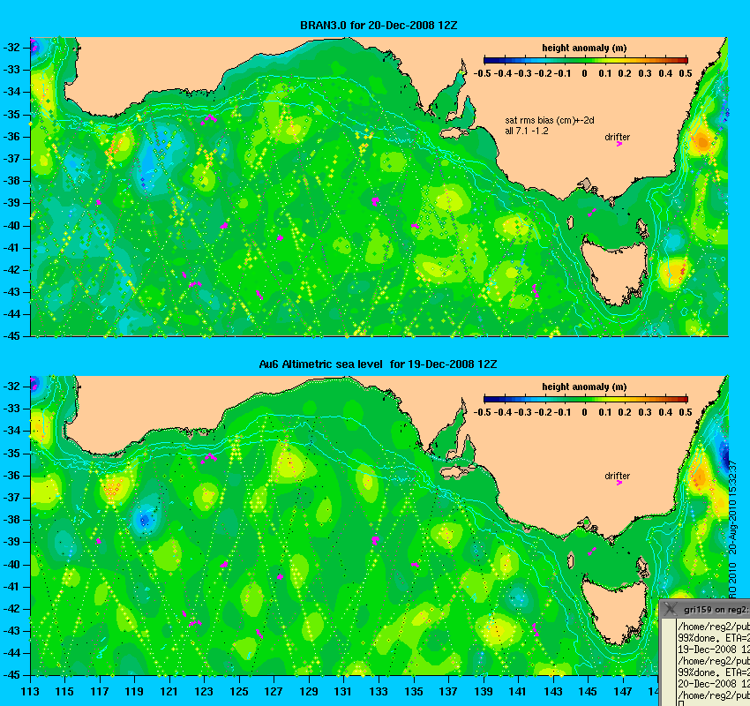
Task: Click longitude label '125' on the x-axis
Action: coord(239,691)
